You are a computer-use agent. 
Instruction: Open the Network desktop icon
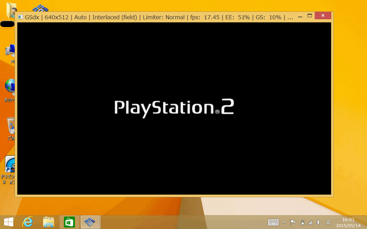pyautogui.click(x=10, y=87)
